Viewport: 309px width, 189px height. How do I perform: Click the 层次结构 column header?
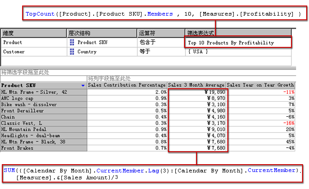click(102, 33)
